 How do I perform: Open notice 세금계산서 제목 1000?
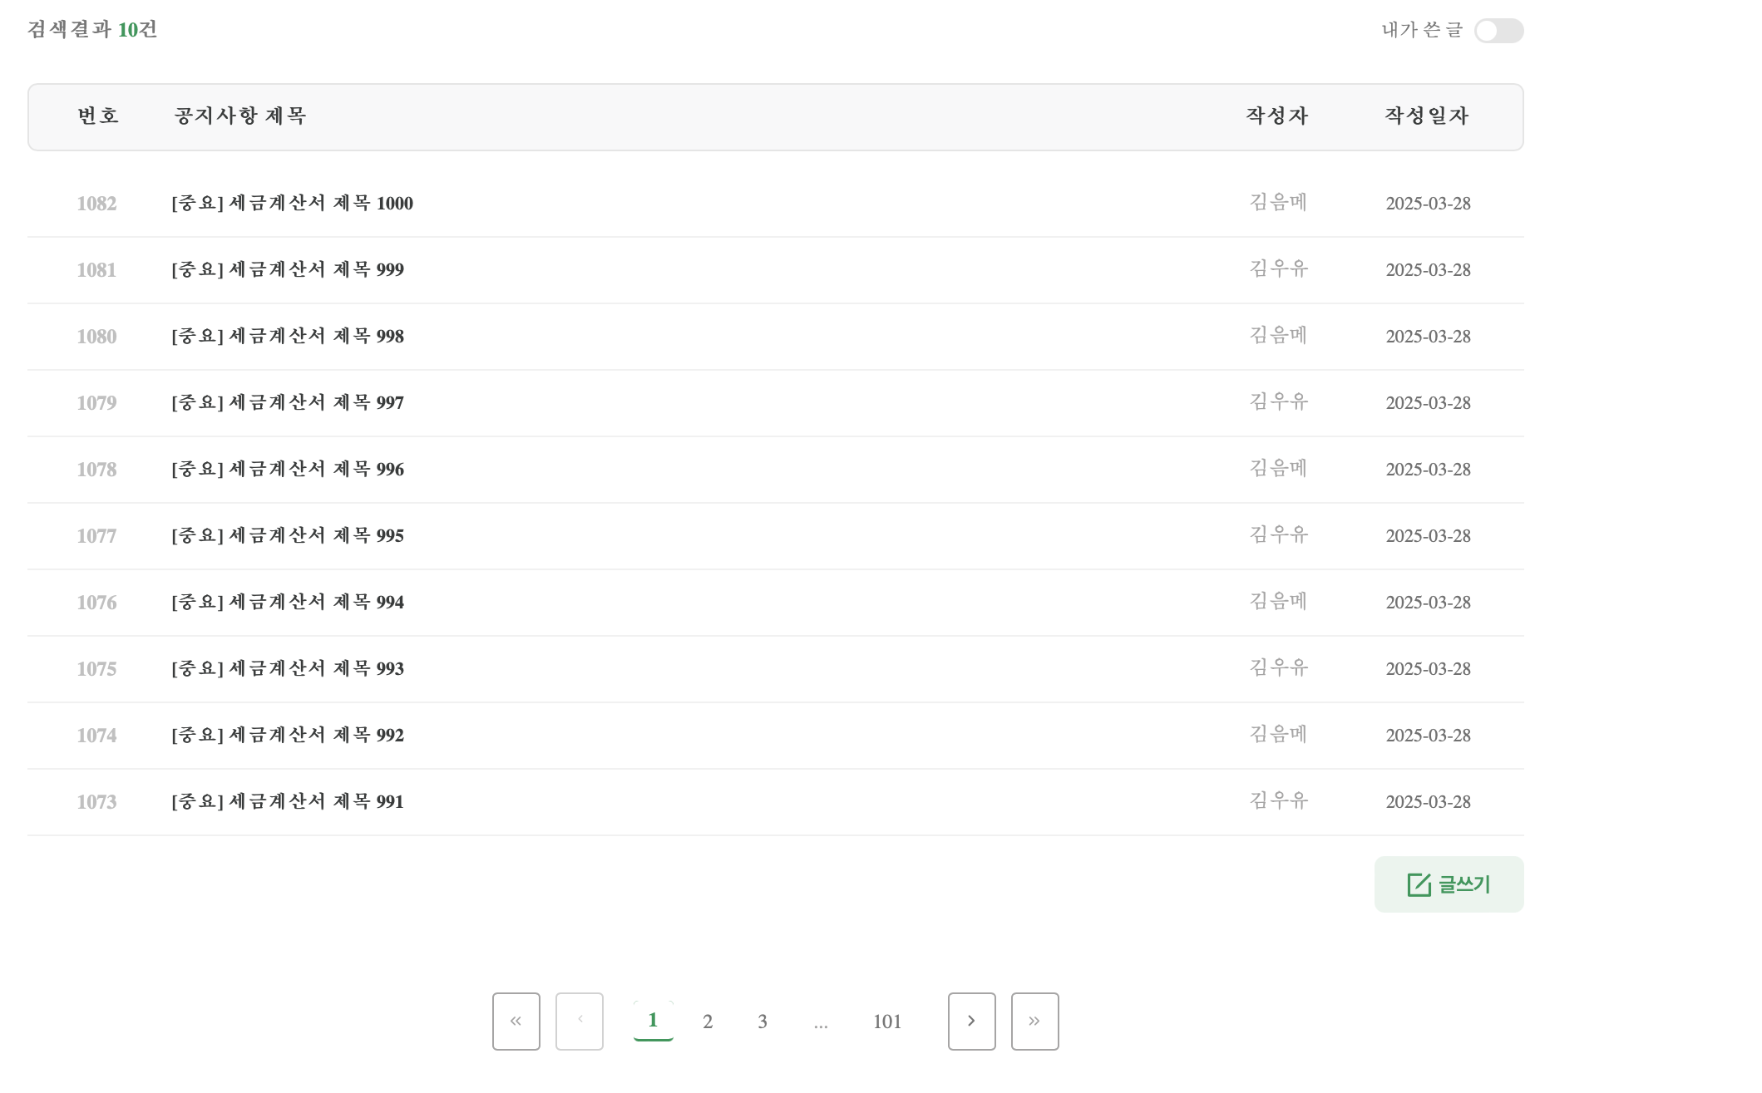292,204
